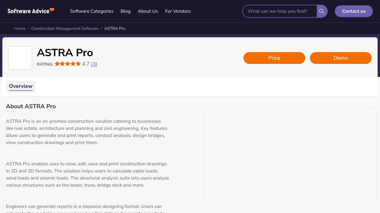The height and width of the screenshot is (213, 380).
Task: Open About Us in the header
Action: point(148,11)
